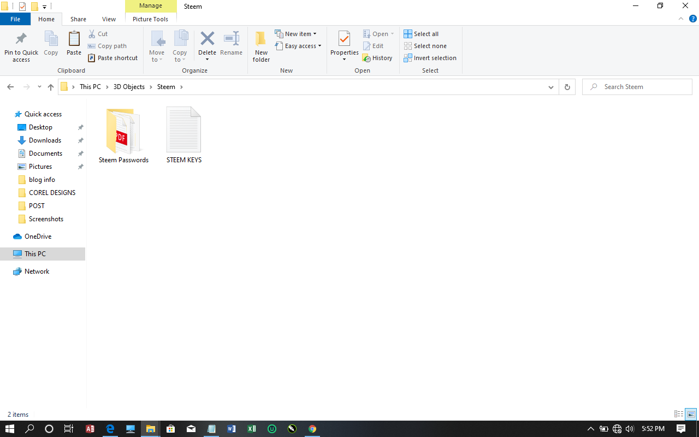Delete the selected item using the ribbon icon
699x437 pixels.
(207, 43)
